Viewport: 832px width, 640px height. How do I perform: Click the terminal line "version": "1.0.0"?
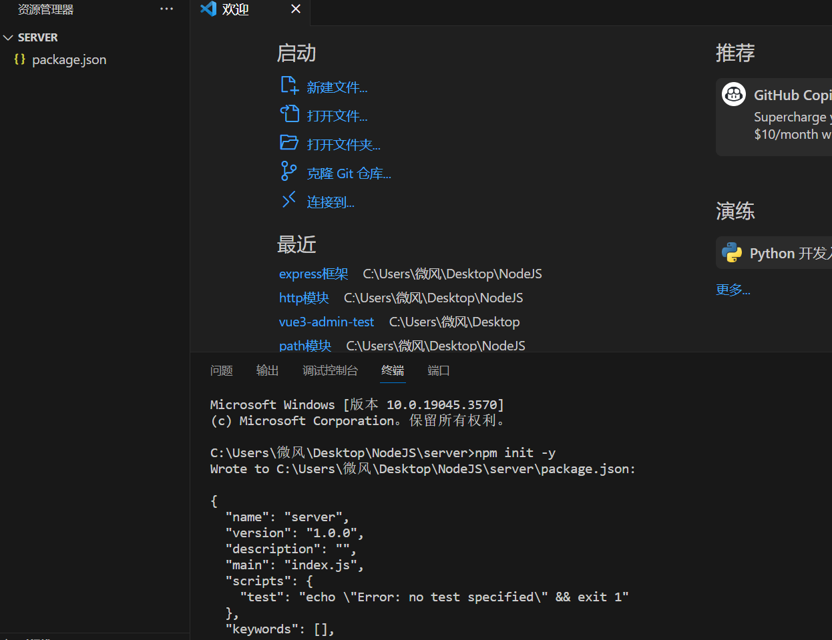point(295,533)
